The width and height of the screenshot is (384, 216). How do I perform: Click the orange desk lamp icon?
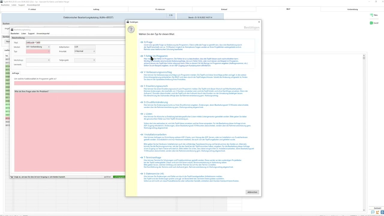pyautogui.click(x=378, y=212)
